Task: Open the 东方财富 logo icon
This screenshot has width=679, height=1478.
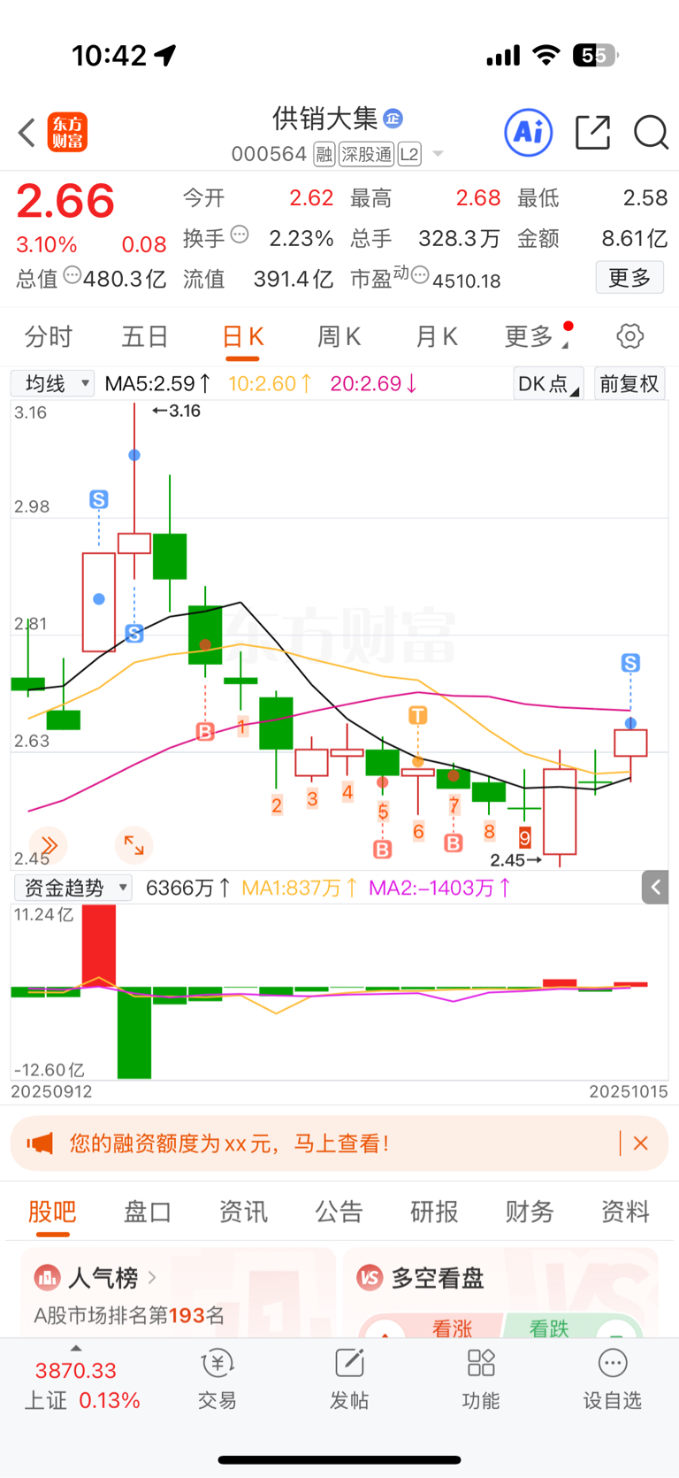Action: tap(67, 133)
